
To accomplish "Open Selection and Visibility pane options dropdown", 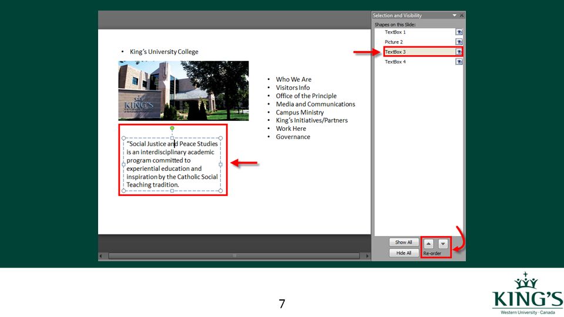I will tap(454, 15).
